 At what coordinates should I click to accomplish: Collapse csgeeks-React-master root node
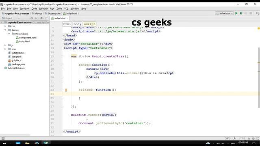click(x=2, y=22)
